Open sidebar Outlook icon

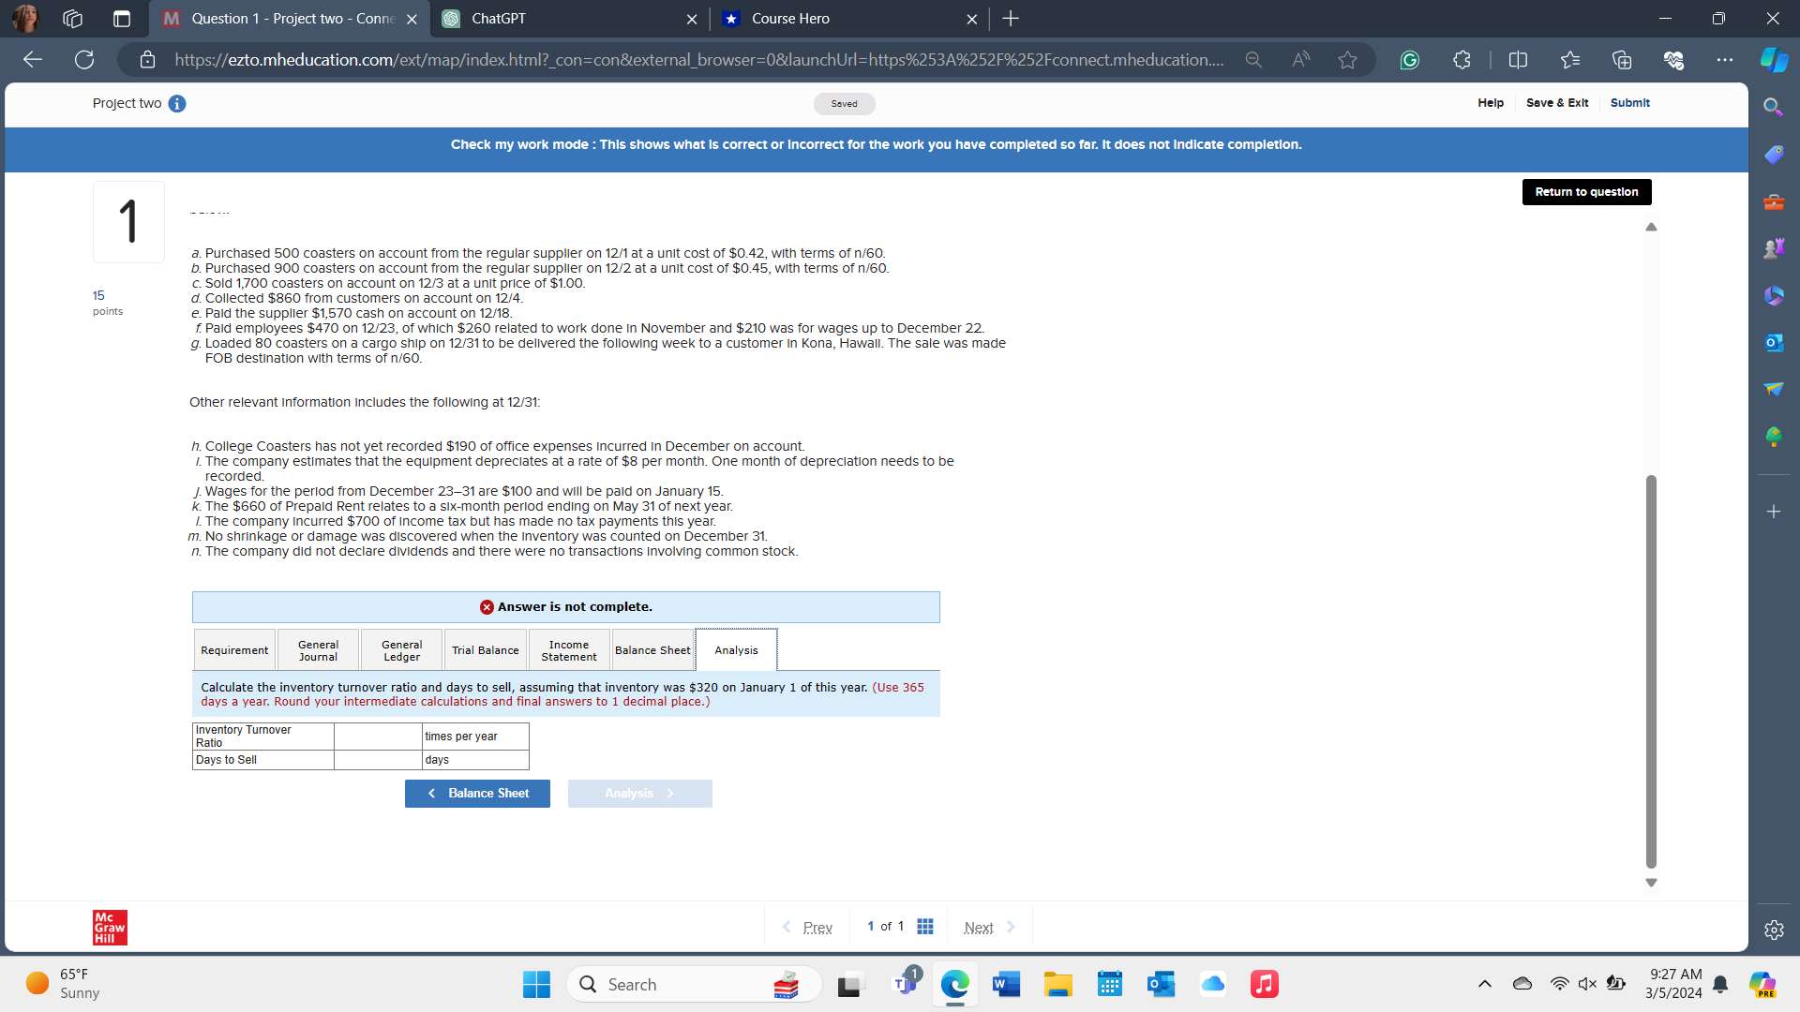click(x=1773, y=343)
